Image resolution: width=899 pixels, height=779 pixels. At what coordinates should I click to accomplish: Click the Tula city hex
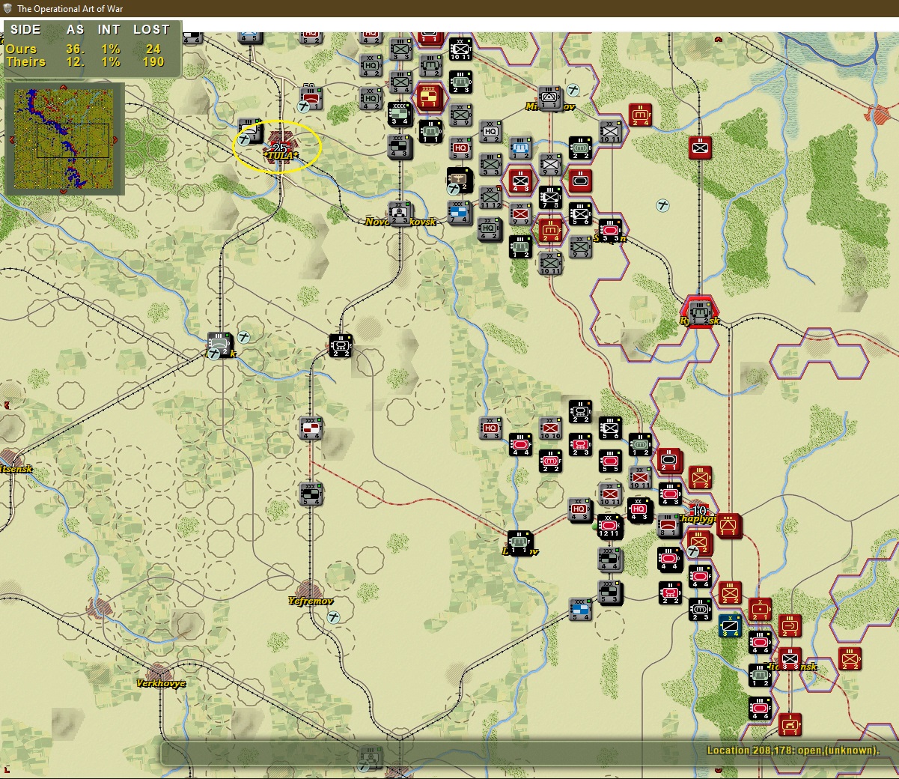tap(280, 147)
